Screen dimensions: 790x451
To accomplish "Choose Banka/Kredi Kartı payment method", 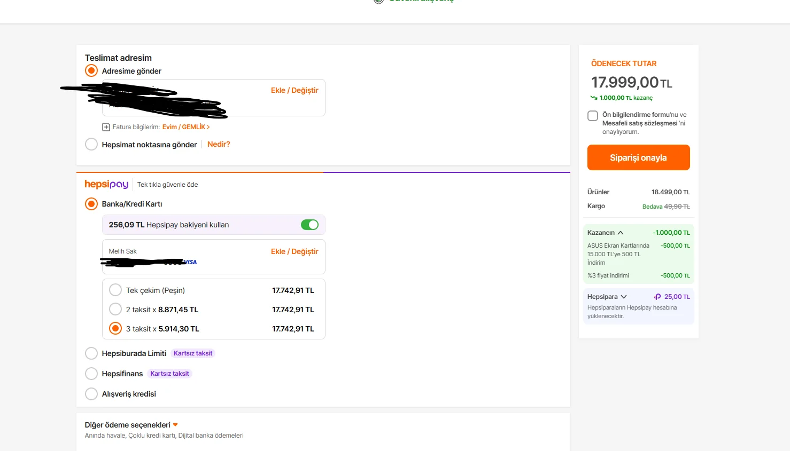I will 91,204.
